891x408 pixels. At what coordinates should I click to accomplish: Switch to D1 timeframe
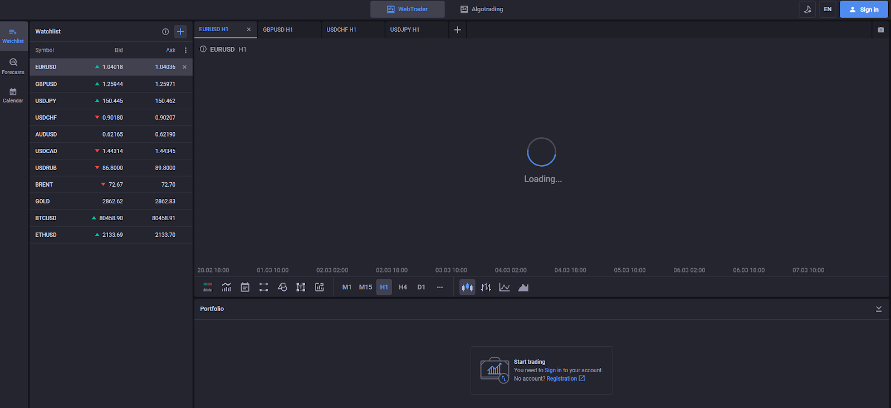point(421,287)
